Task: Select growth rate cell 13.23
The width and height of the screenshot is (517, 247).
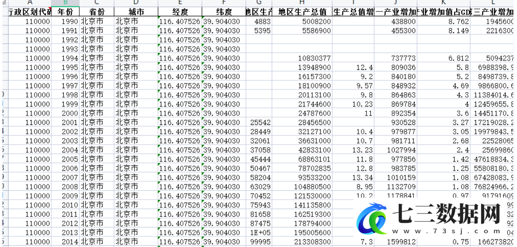Action: coord(353,150)
